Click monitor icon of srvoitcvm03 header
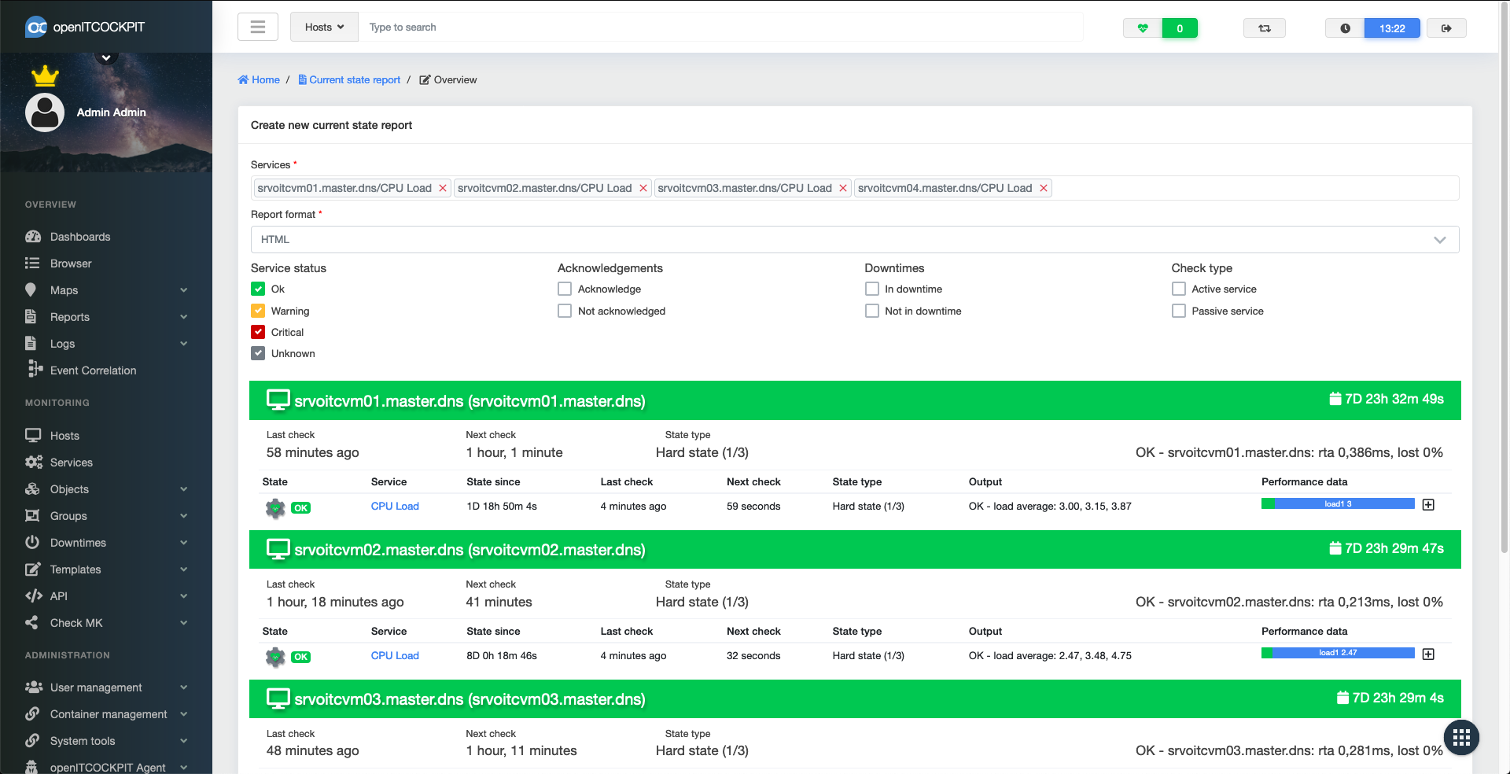1510x774 pixels. [x=278, y=698]
